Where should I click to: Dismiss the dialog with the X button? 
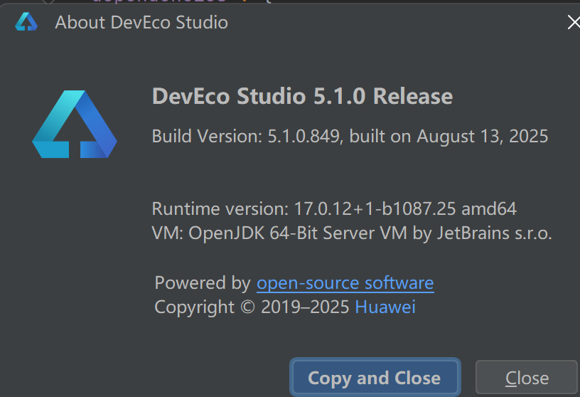point(573,22)
